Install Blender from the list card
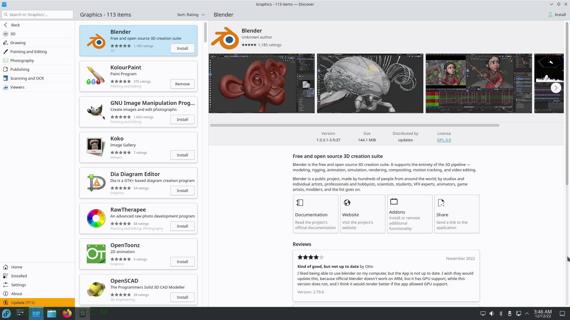This screenshot has width=570, height=320. click(183, 48)
